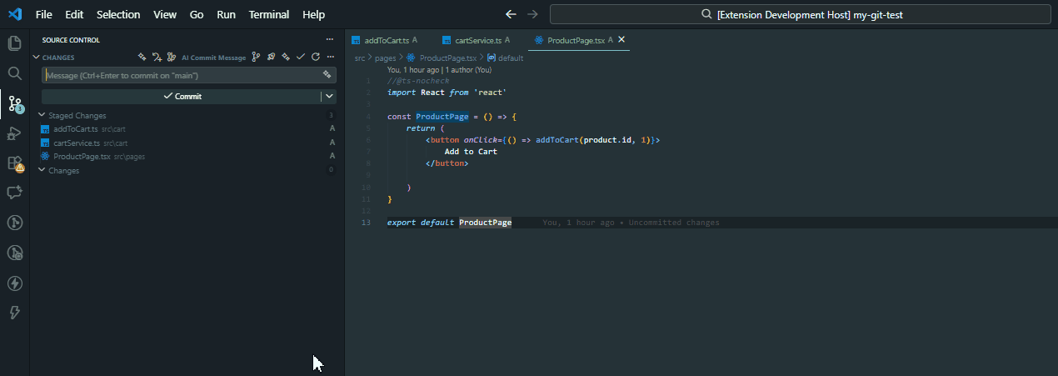
Task: Click the branch icon in Changes toolbar
Action: (256, 58)
